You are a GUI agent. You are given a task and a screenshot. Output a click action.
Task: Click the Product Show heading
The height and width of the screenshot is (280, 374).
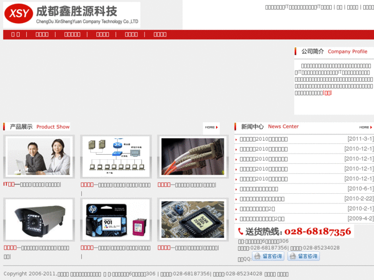pyautogui.click(x=40, y=127)
